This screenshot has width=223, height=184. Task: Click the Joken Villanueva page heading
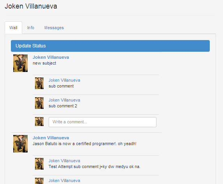tap(31, 6)
